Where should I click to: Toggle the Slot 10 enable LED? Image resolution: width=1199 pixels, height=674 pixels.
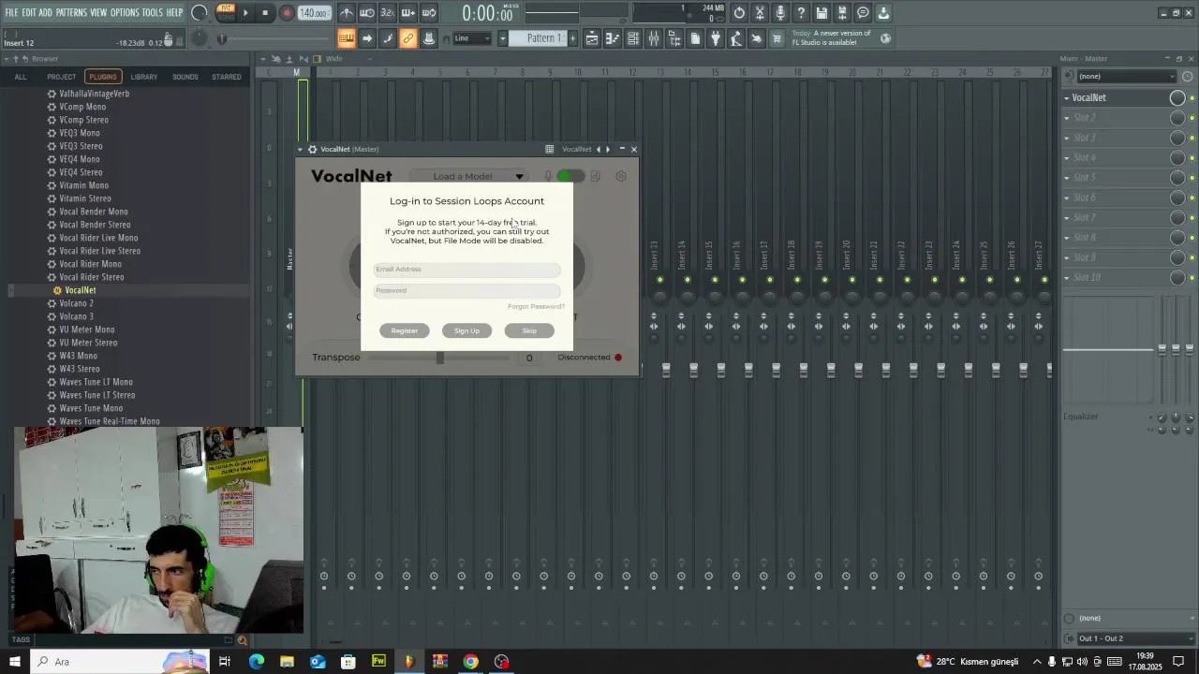[1192, 278]
